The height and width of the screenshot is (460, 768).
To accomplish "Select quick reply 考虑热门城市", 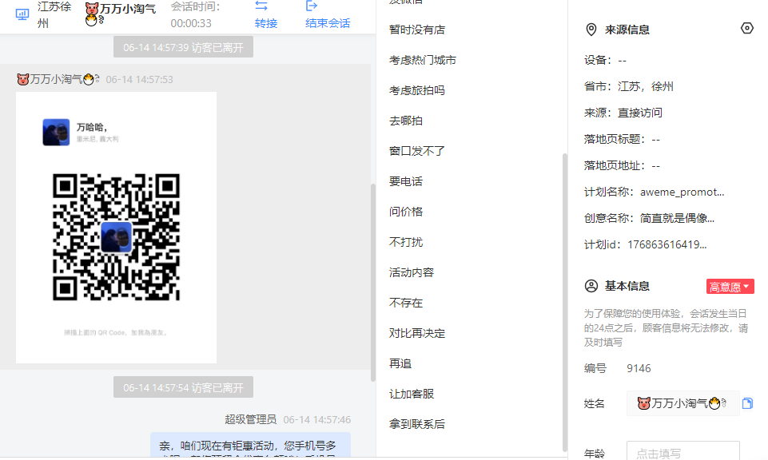I will [422, 60].
